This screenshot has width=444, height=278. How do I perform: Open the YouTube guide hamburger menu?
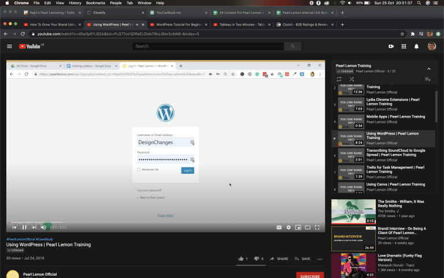tap(9, 46)
